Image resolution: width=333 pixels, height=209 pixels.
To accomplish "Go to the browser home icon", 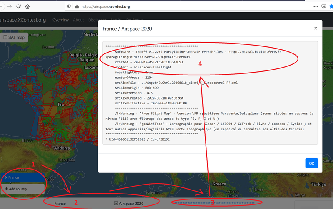I will (x=27, y=6).
